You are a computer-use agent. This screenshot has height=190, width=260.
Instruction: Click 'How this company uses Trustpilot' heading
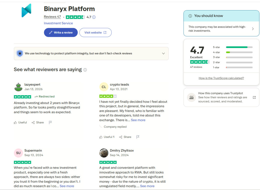click(x=221, y=93)
